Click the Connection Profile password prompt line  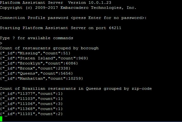(73, 18)
